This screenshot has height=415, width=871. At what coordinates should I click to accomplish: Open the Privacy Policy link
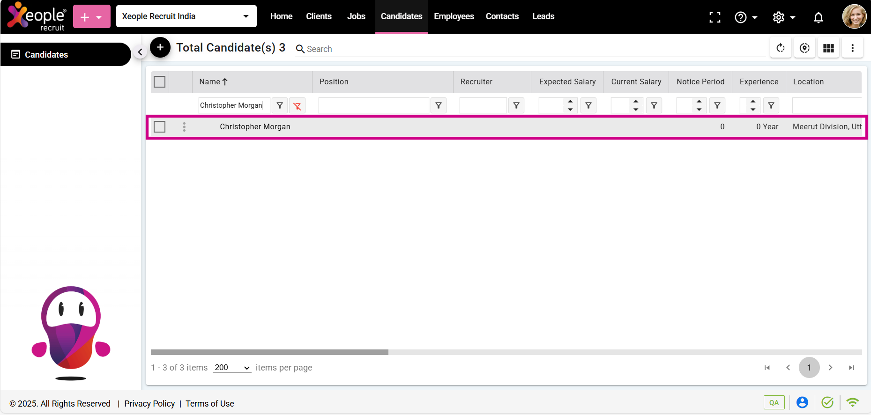coord(149,404)
